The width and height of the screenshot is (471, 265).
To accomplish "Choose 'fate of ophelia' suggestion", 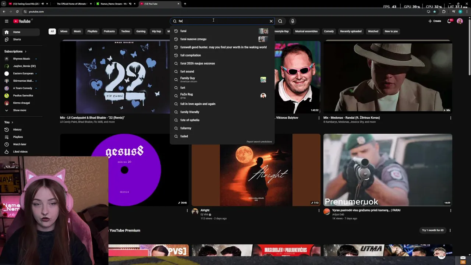I will [222, 120].
